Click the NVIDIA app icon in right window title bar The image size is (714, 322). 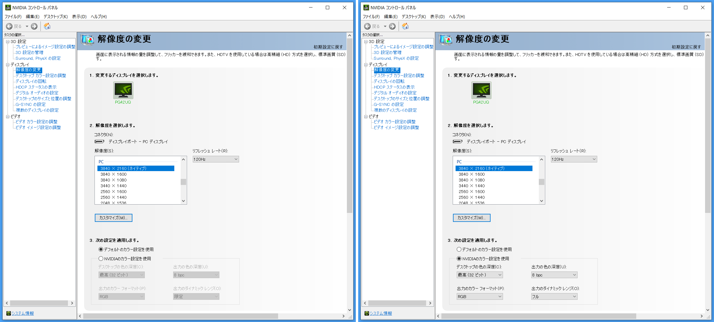click(x=366, y=8)
